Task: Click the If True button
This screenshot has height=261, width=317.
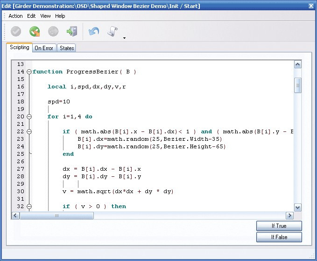Action: pos(279,226)
